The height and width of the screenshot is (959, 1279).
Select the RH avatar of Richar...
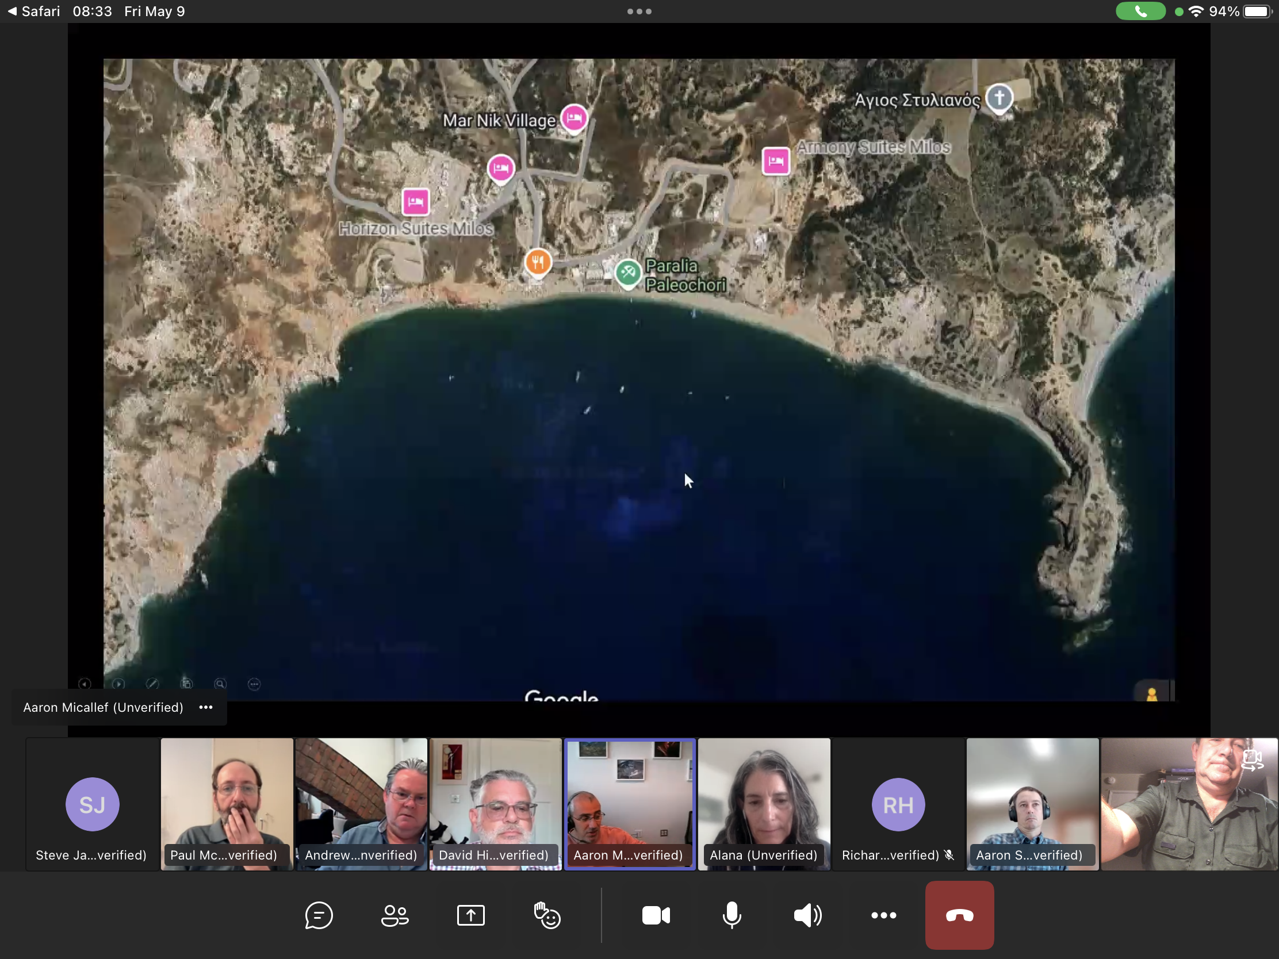898,805
